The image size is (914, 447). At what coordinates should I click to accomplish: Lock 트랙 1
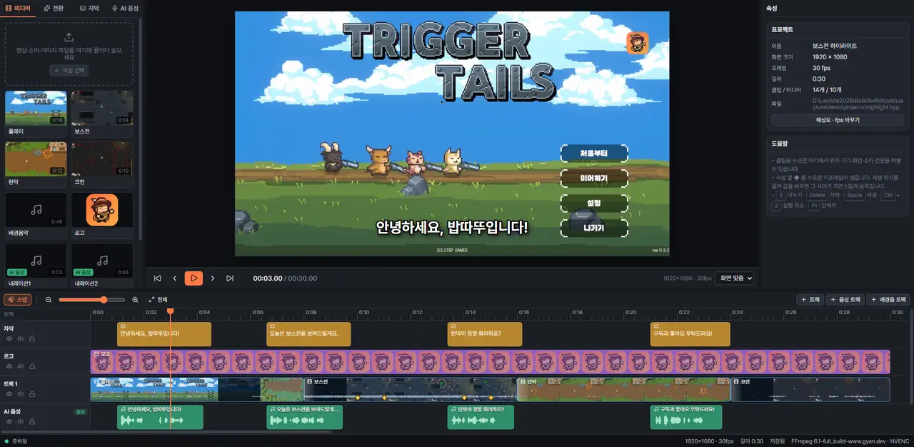32,393
